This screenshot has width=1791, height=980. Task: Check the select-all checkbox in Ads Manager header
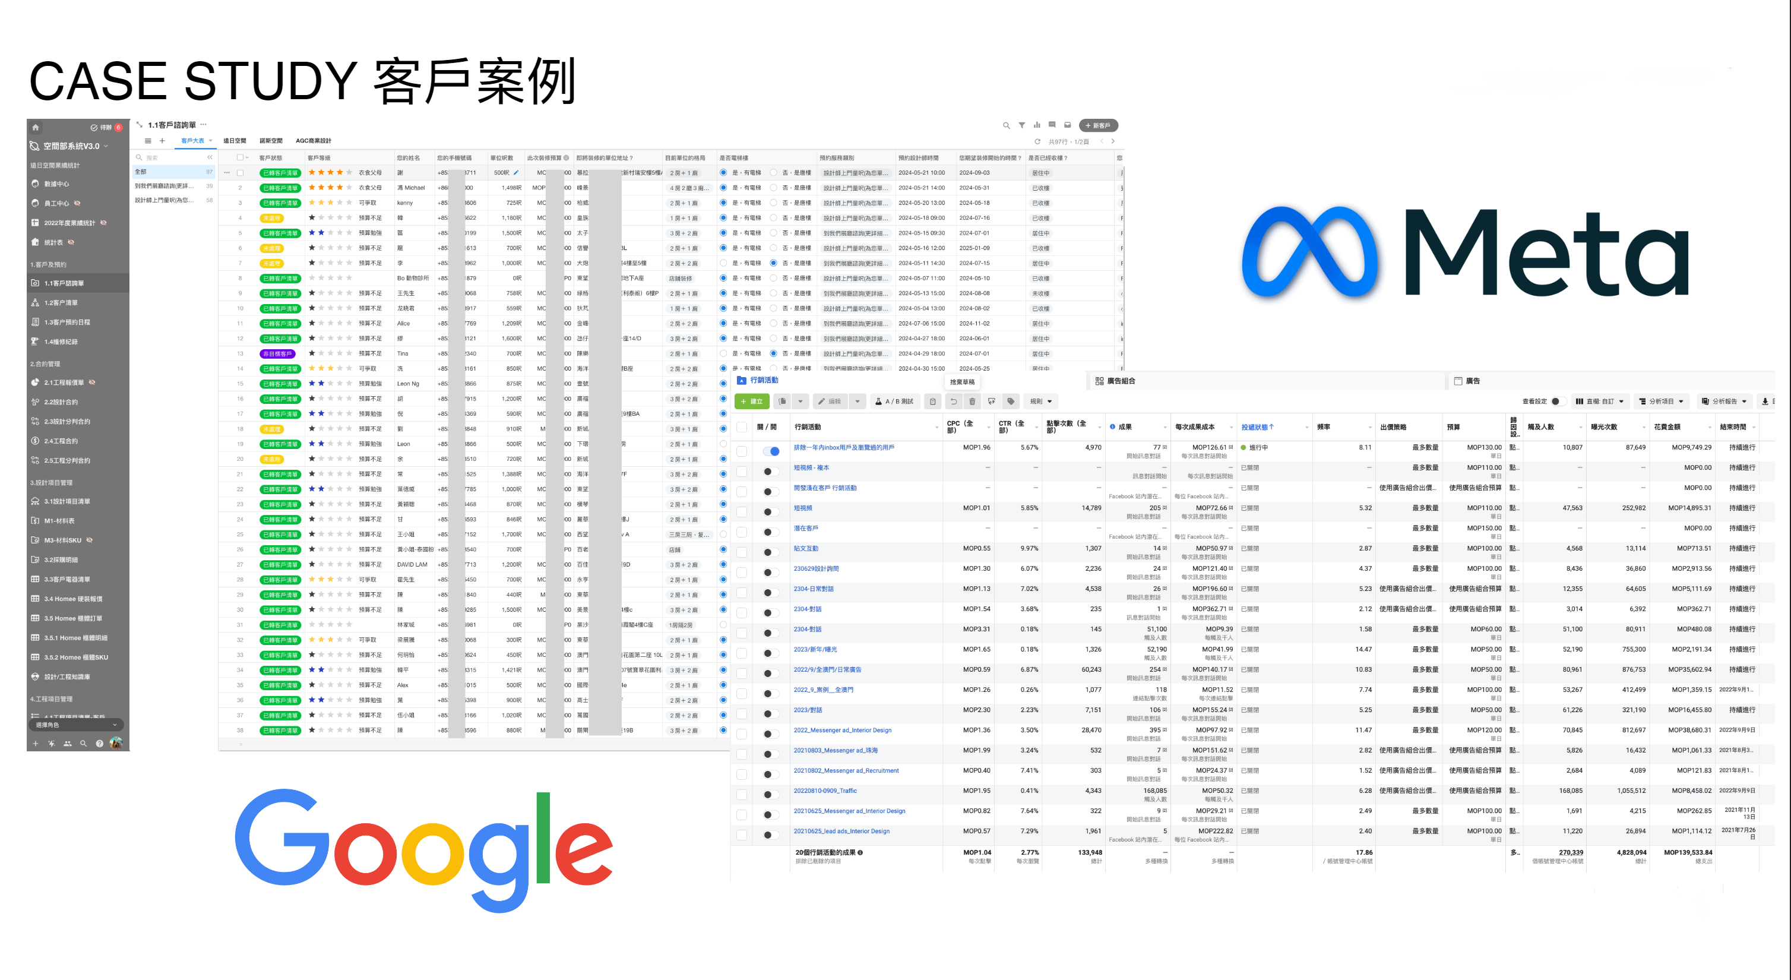pyautogui.click(x=742, y=427)
